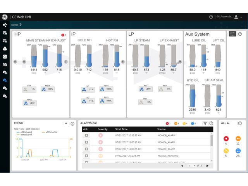Click the HPEV Open valve button
The width and height of the screenshot is (248, 186).
[30, 103]
